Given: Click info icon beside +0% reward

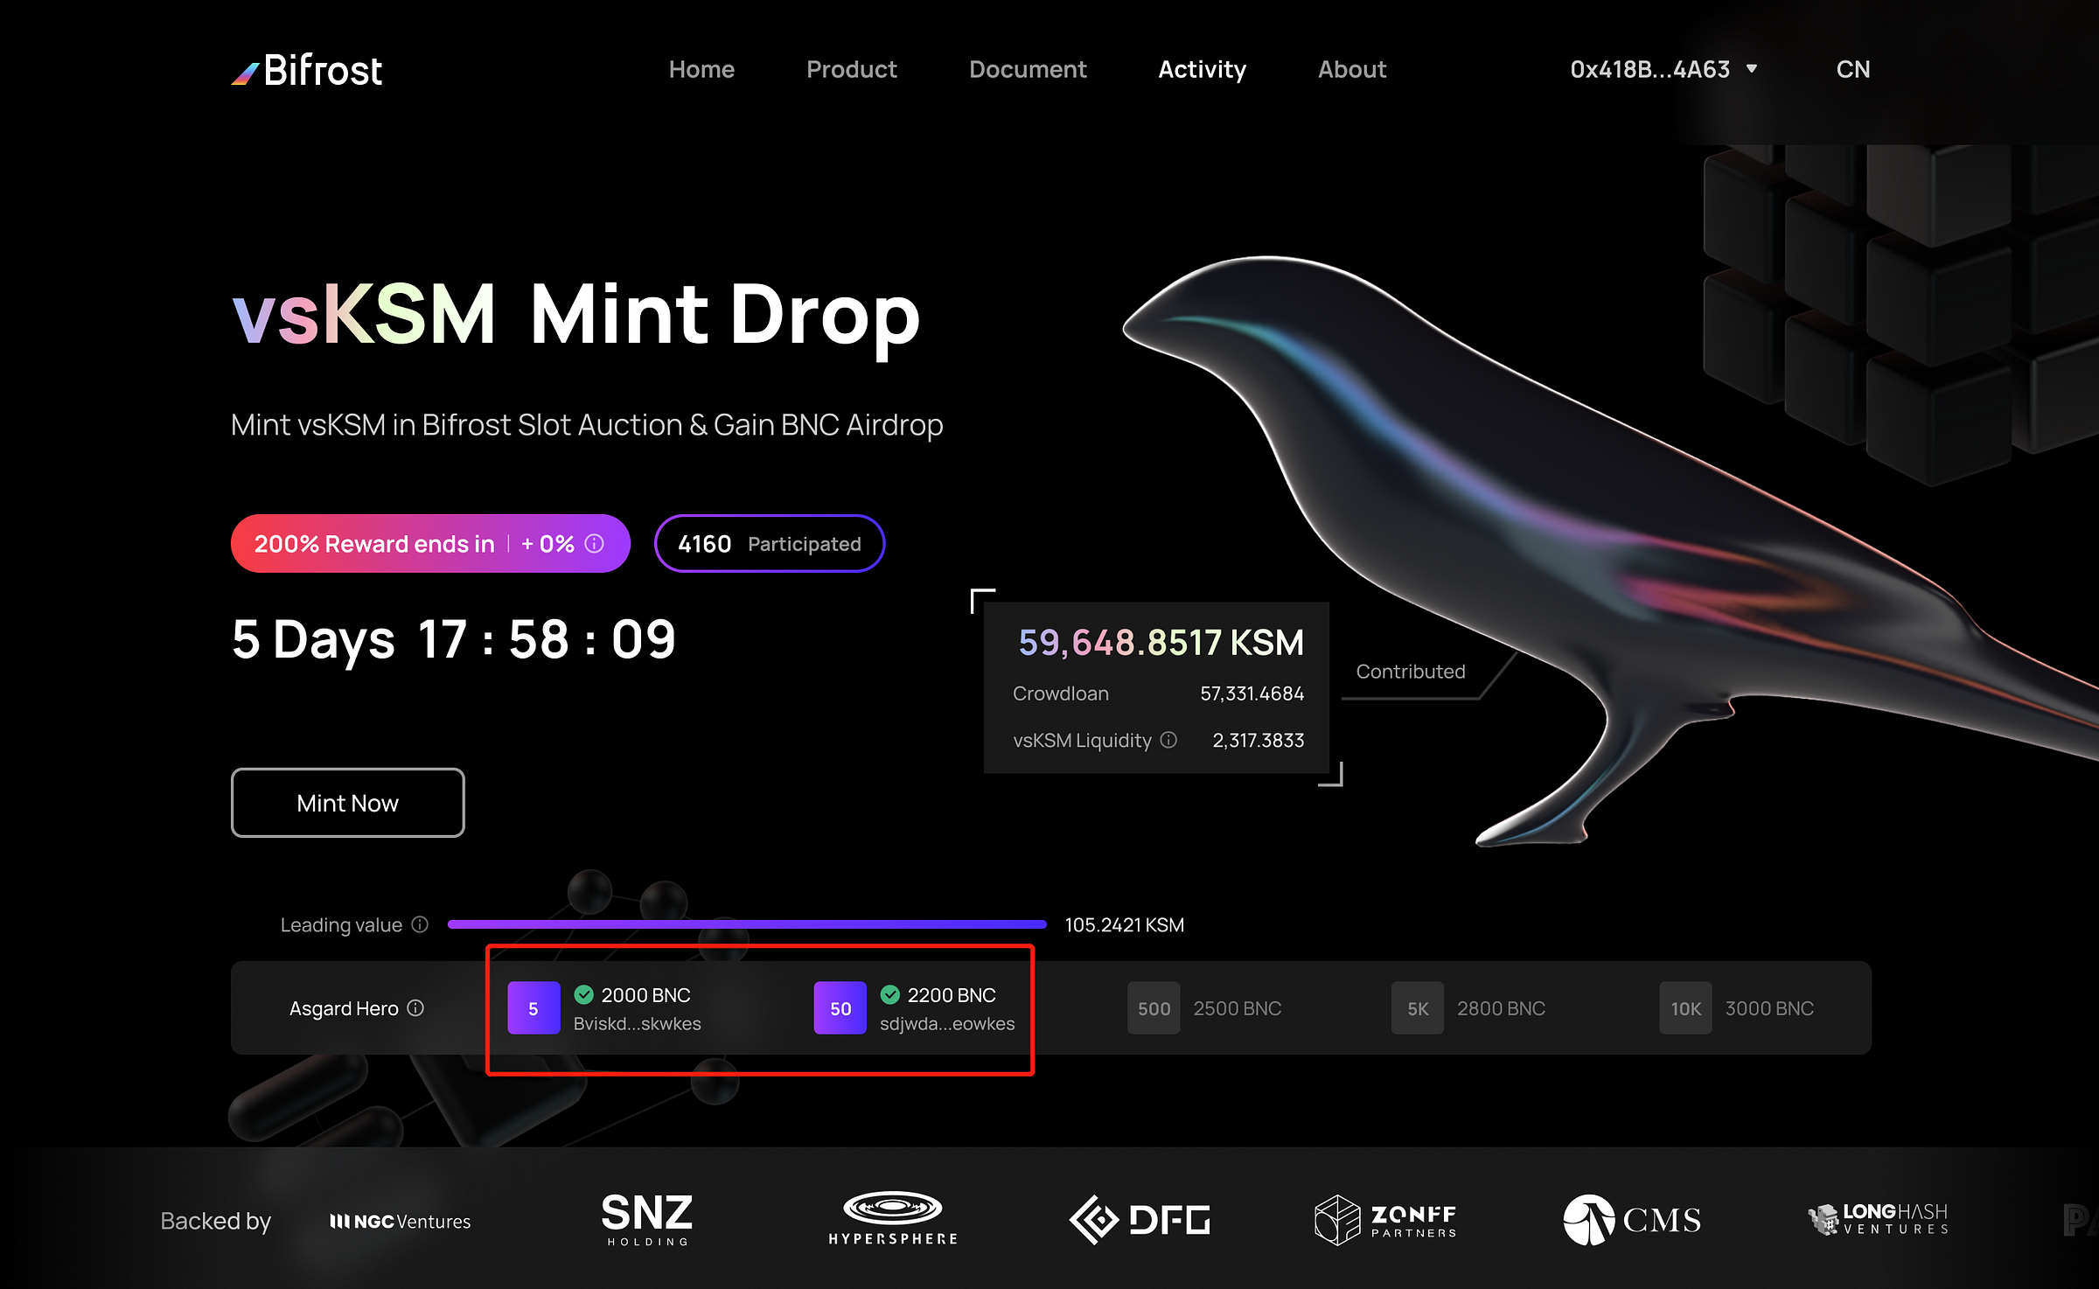Looking at the screenshot, I should pos(595,544).
